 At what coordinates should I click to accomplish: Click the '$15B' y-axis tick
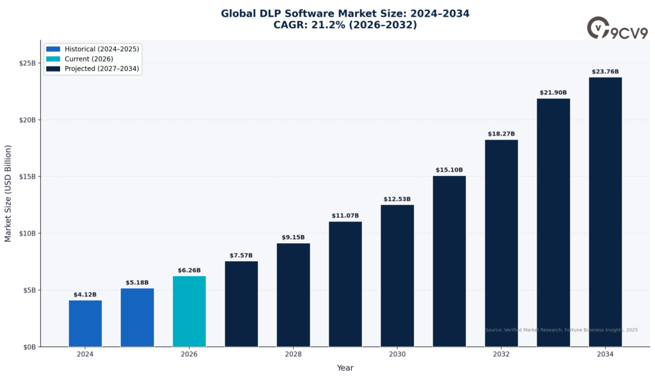tap(27, 177)
